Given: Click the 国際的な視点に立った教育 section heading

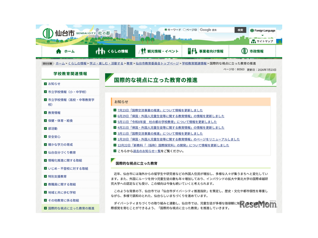Looking at the screenshot, I should (137, 164).
